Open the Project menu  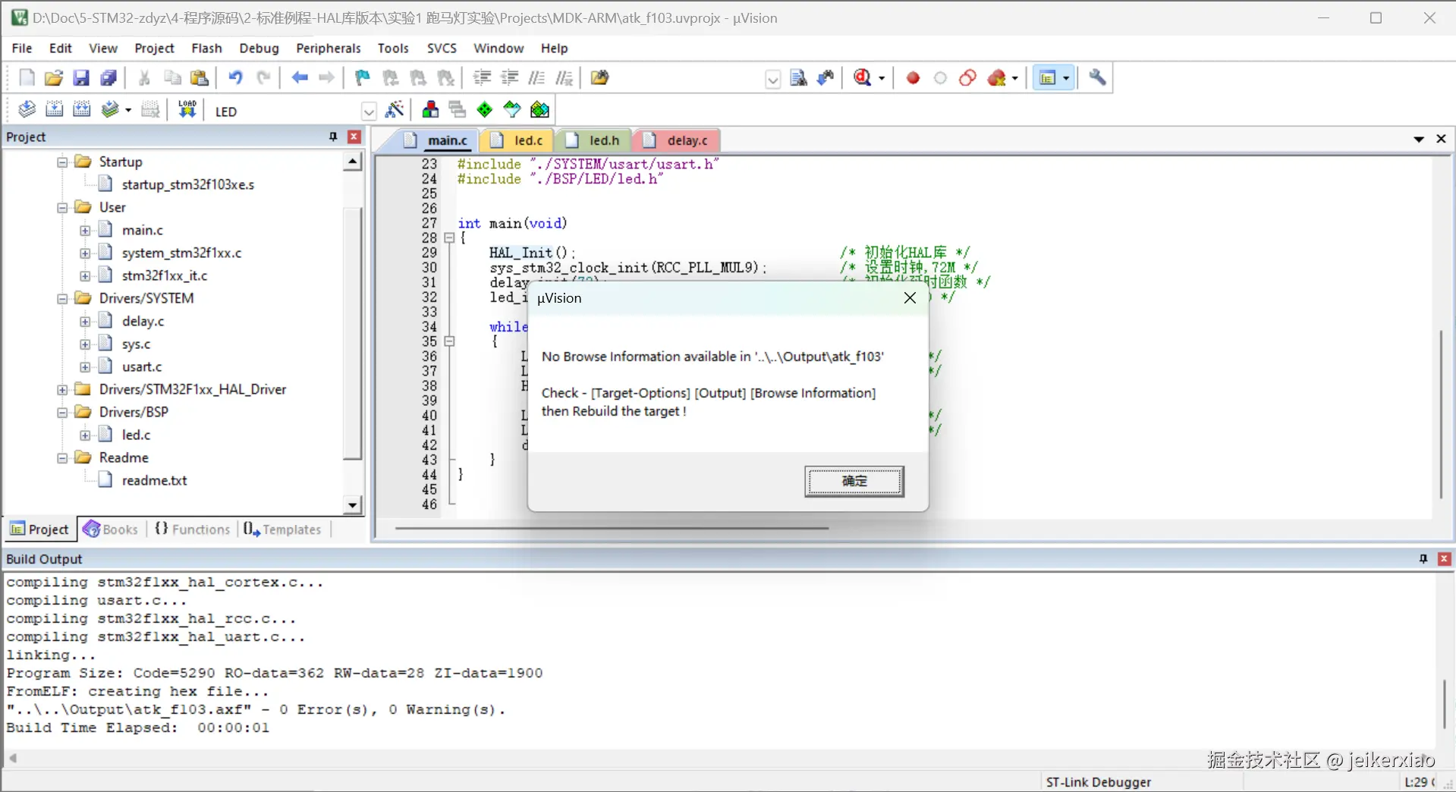click(x=154, y=48)
